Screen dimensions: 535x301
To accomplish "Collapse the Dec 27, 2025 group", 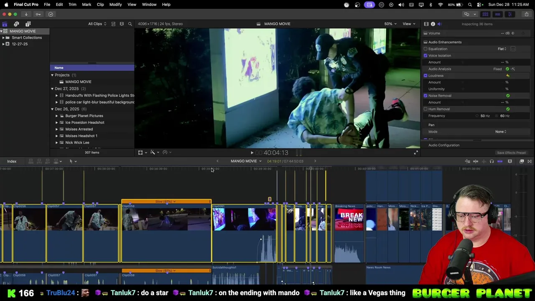I will pos(52,89).
